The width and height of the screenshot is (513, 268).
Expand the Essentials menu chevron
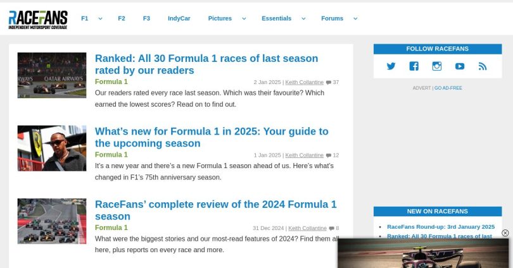point(303,19)
